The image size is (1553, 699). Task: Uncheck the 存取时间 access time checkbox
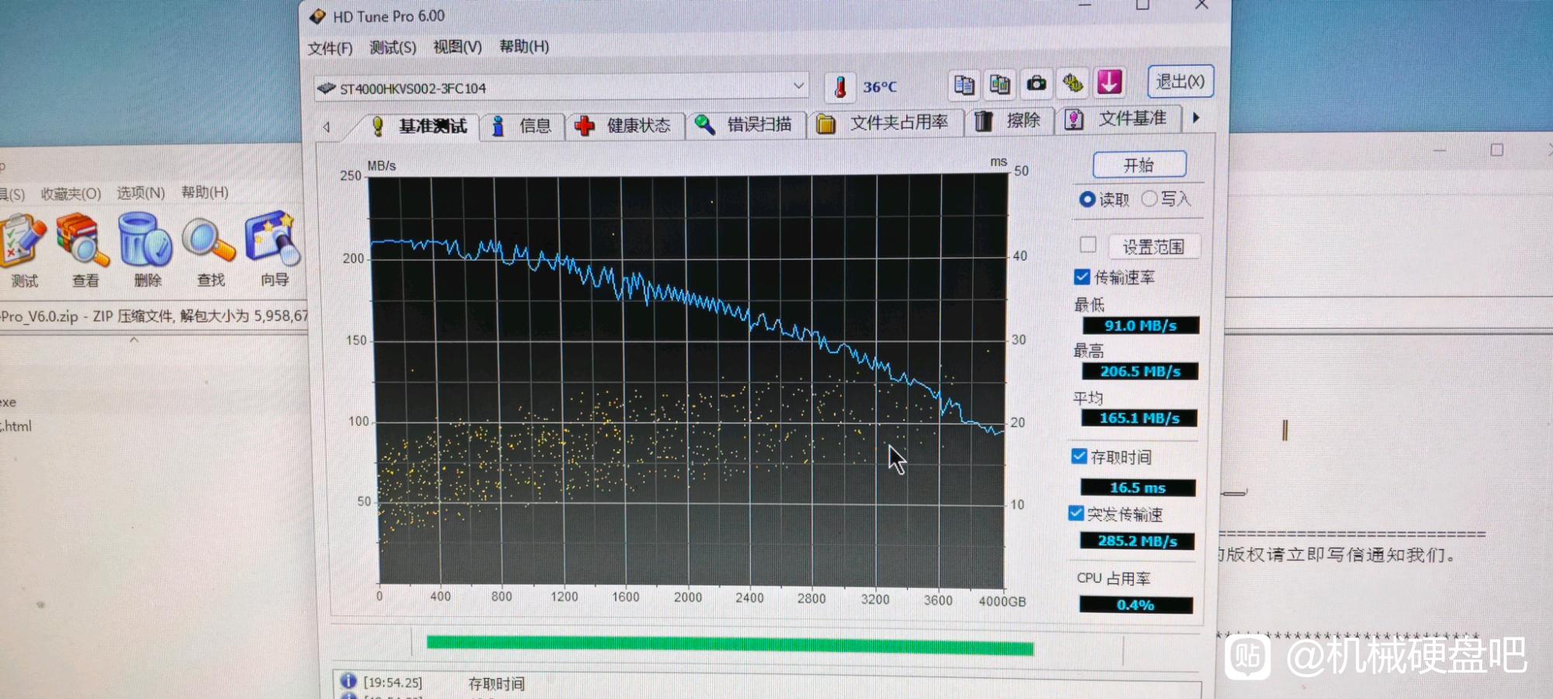click(x=1079, y=456)
